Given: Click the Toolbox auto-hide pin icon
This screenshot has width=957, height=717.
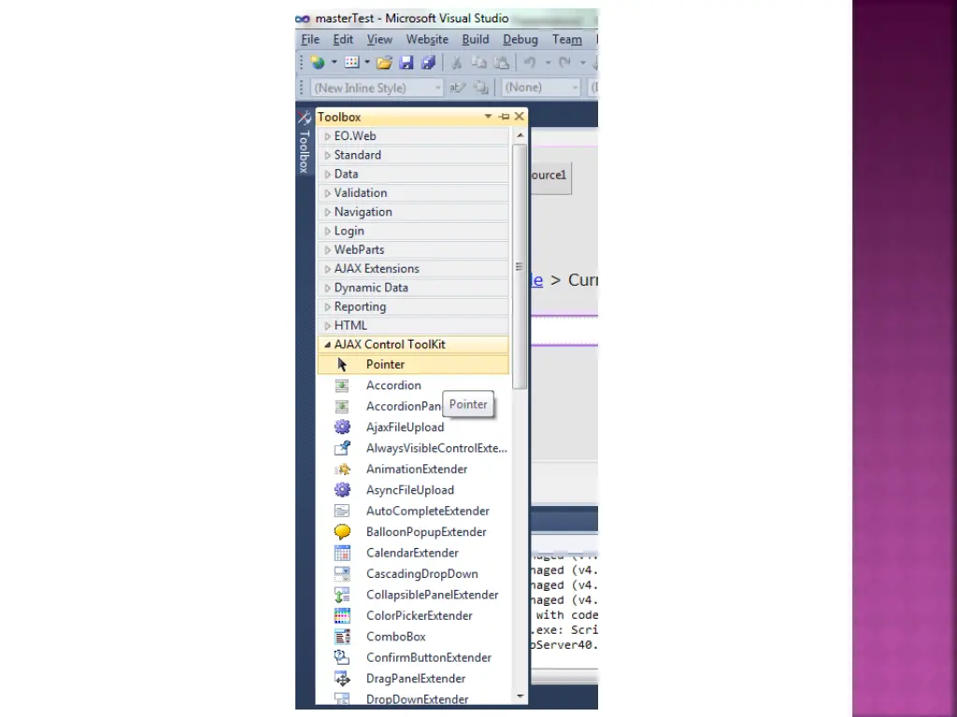Looking at the screenshot, I should [504, 117].
